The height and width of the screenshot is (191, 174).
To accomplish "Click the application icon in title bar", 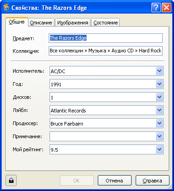I will pyautogui.click(x=6, y=8).
